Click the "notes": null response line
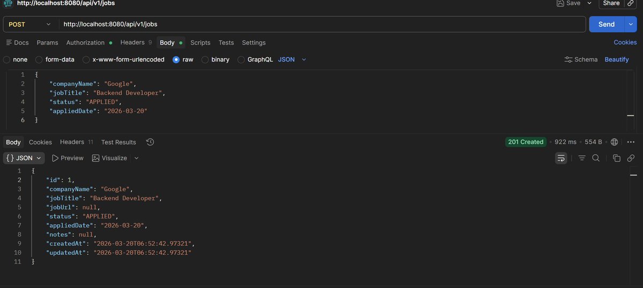 (71, 234)
